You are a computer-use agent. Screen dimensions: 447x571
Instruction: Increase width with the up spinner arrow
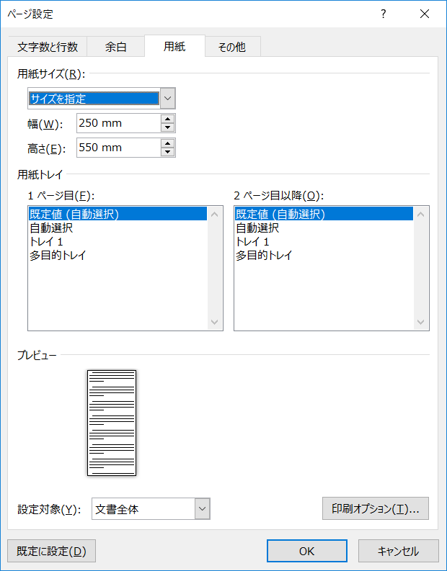(168, 119)
